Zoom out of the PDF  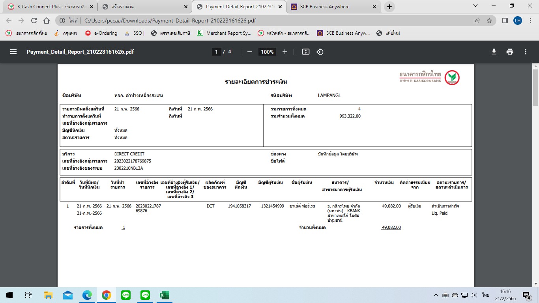tap(249, 52)
